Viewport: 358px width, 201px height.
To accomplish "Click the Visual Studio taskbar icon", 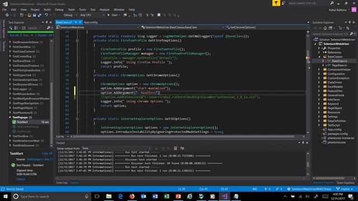I will click(224, 196).
